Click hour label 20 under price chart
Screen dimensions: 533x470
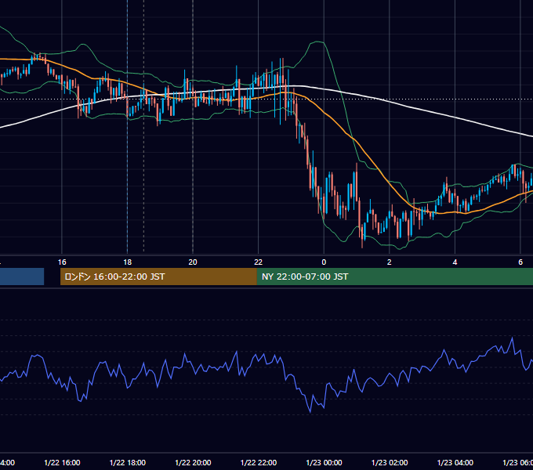point(193,262)
